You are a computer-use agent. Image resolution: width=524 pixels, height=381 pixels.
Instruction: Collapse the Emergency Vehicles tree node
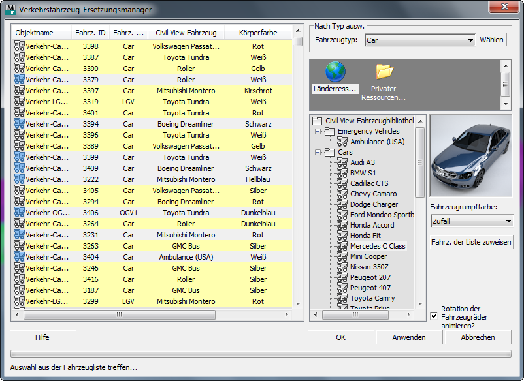(x=318, y=131)
